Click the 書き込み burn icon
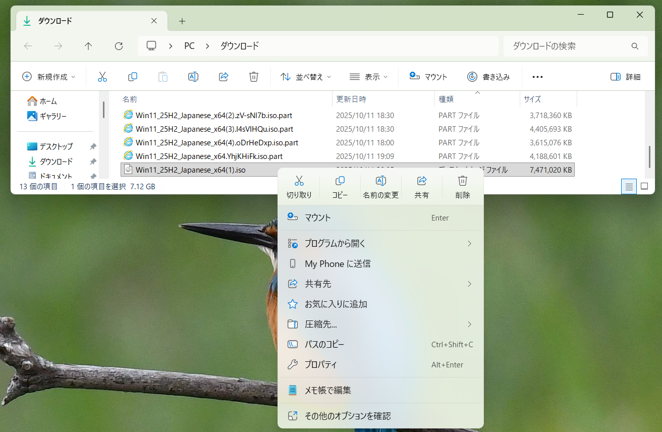This screenshot has width=662, height=432. click(x=489, y=76)
